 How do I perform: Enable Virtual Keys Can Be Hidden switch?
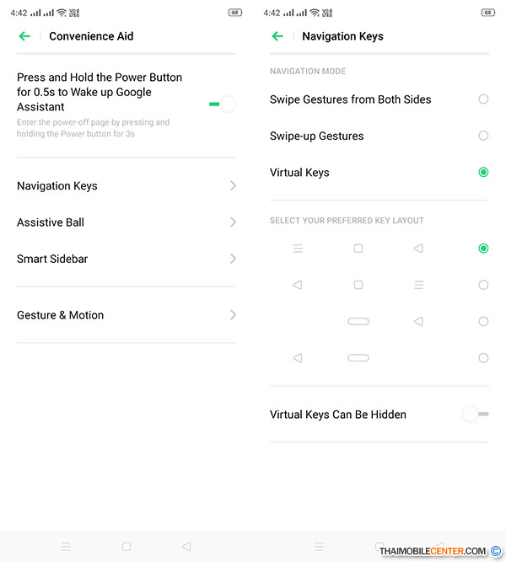pos(476,414)
